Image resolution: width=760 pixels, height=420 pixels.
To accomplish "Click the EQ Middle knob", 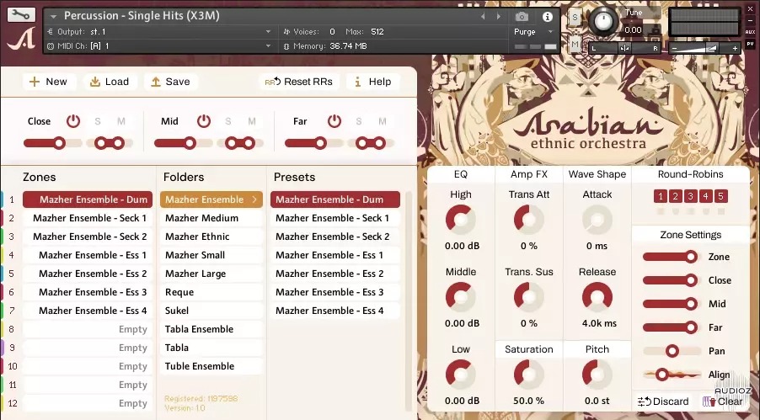I will [460, 297].
